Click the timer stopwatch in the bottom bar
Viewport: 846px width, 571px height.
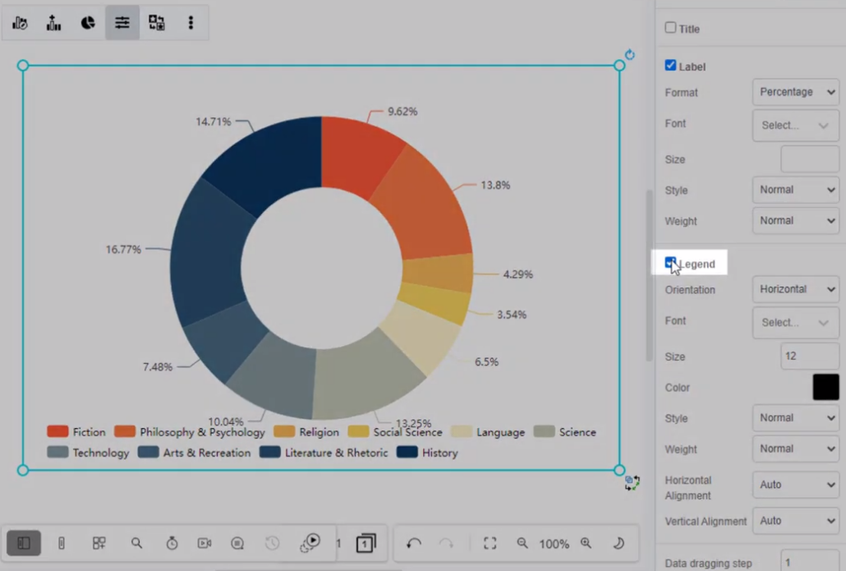coord(172,543)
